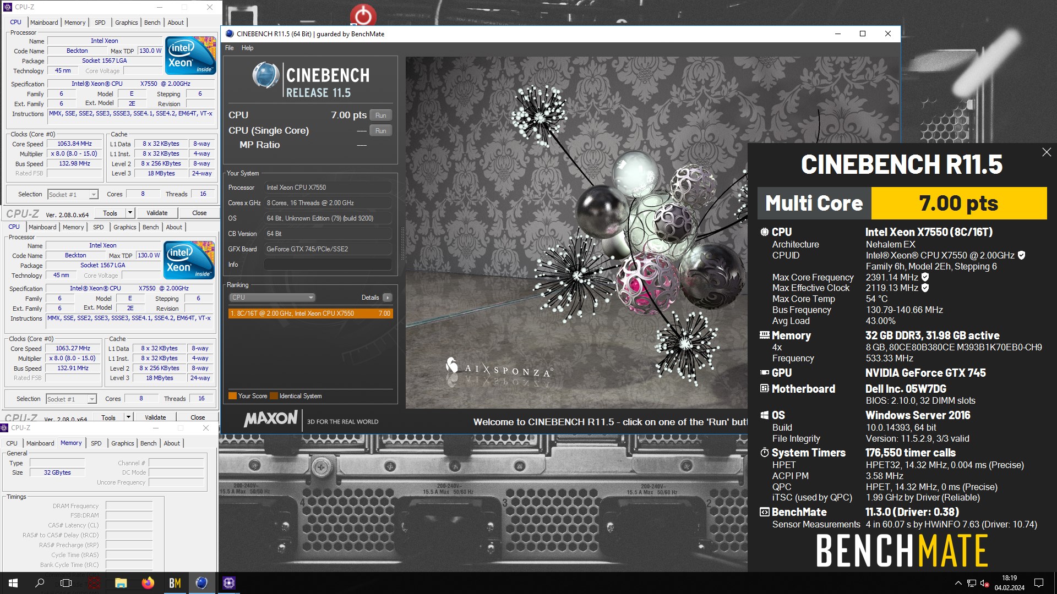The width and height of the screenshot is (1057, 594).
Task: Click '176,550 timer calls' text in BenchMate panel
Action: (911, 453)
